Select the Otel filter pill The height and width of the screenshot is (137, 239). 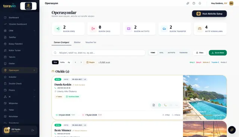click(x=161, y=53)
